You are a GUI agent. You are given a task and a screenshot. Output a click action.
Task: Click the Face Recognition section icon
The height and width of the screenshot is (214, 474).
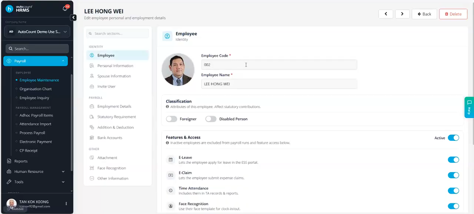click(92, 168)
